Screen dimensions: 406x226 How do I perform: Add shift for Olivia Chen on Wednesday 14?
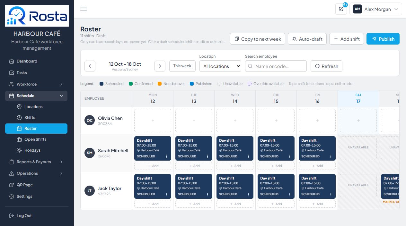pyautogui.click(x=235, y=121)
